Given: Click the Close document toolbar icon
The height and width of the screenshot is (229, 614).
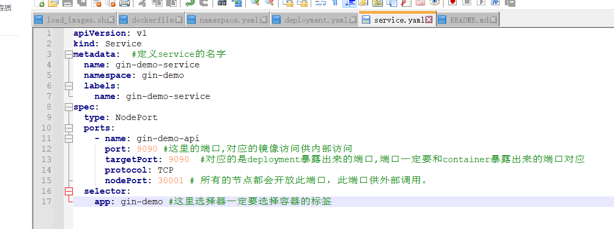Looking at the screenshot, I should (97, 3).
